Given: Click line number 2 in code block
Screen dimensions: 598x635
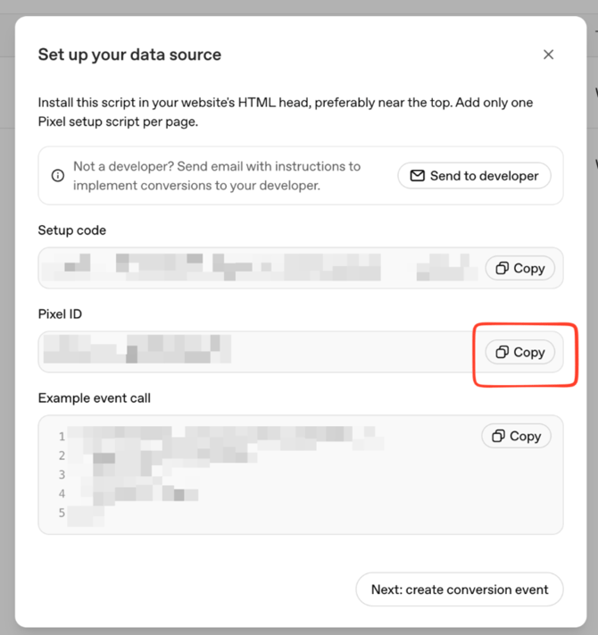Looking at the screenshot, I should pos(62,455).
